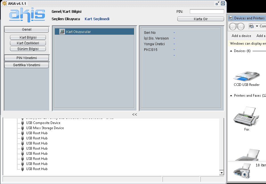Viewport: 266px width, 184px height.
Task: Click the USB Mass Storage Device icon
Action: [23, 128]
